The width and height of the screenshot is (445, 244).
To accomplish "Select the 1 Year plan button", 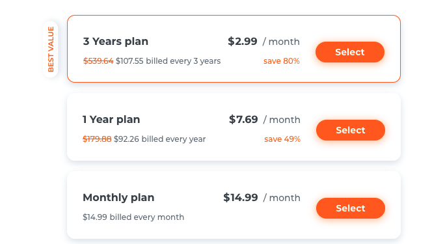I will click(351, 130).
